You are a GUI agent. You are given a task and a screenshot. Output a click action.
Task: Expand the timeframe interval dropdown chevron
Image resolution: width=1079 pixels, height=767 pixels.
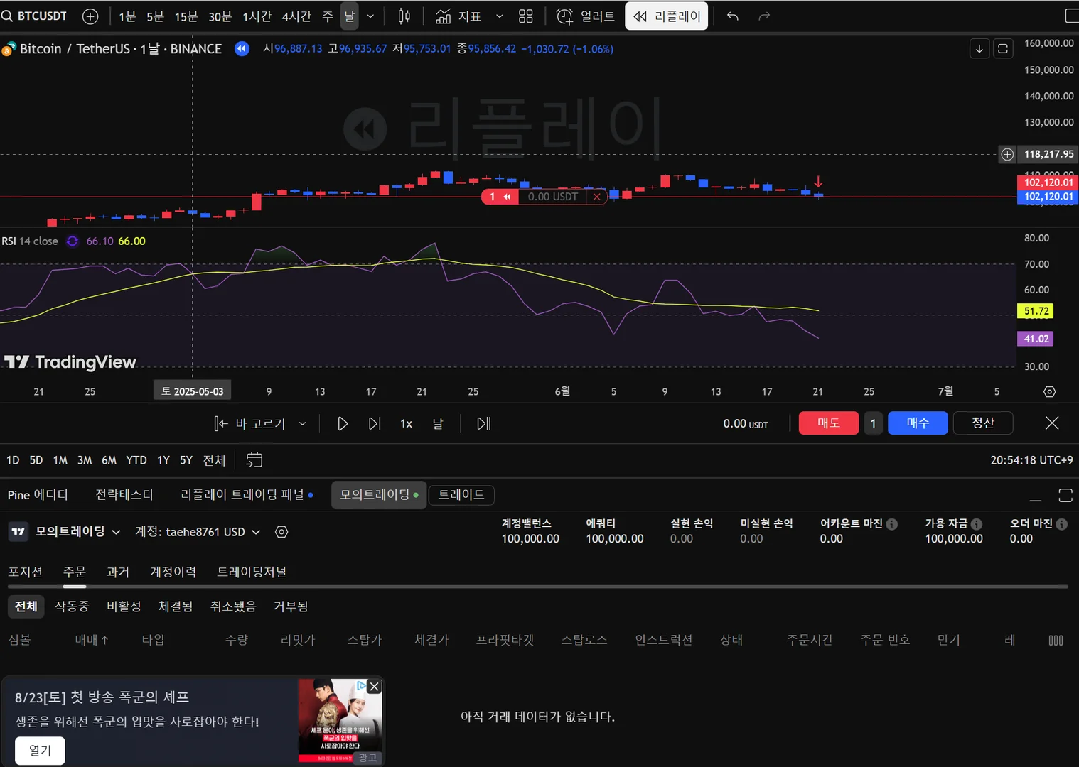[370, 16]
